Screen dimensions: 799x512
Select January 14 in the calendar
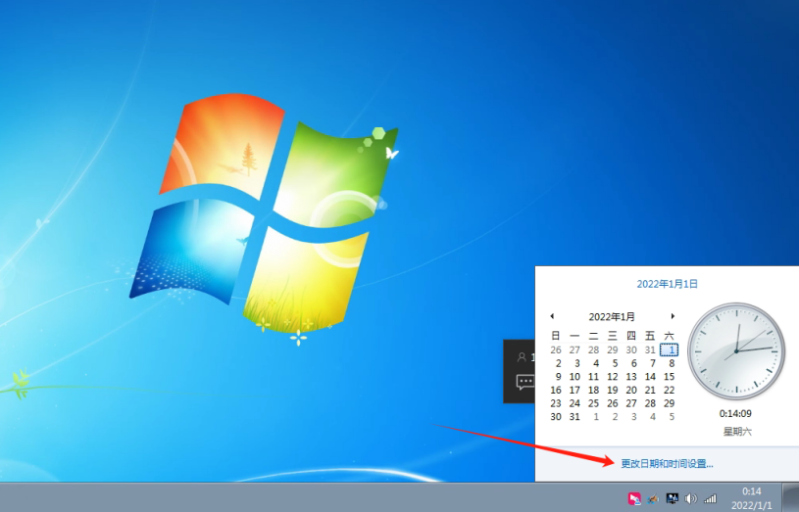[650, 377]
